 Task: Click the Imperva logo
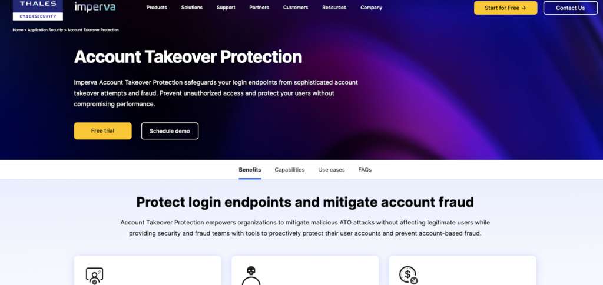(x=95, y=7)
